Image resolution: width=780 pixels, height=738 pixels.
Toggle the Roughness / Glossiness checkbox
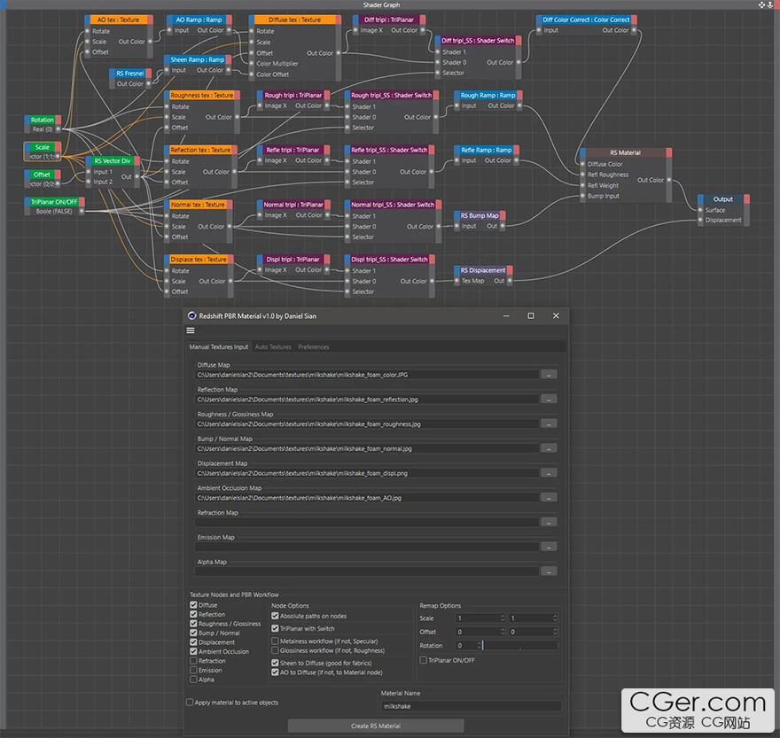pyautogui.click(x=193, y=624)
